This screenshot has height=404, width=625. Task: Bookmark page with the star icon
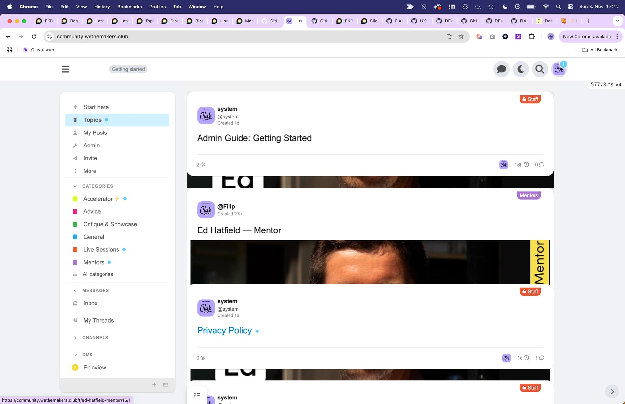(461, 36)
